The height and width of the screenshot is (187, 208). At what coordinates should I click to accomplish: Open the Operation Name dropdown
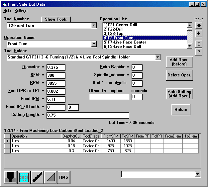pos(94,44)
